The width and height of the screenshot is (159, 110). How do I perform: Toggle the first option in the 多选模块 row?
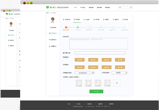80,67
